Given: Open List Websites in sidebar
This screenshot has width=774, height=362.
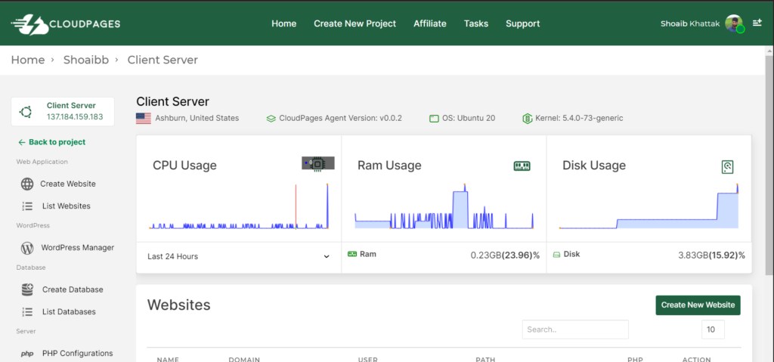Looking at the screenshot, I should (67, 206).
